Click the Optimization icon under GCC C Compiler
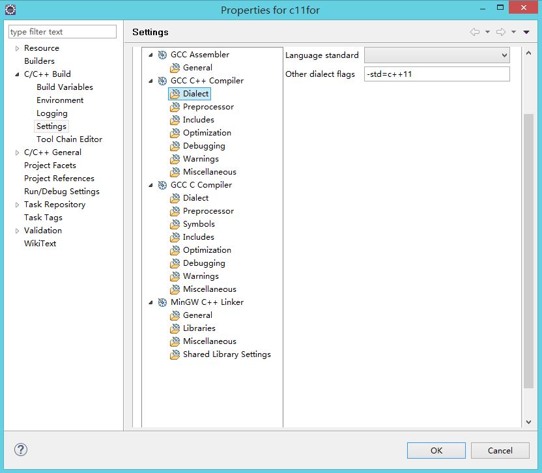542x473 pixels. click(175, 250)
